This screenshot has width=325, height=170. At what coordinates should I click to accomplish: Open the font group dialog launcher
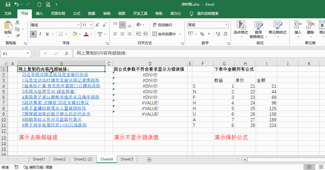coord(107,44)
